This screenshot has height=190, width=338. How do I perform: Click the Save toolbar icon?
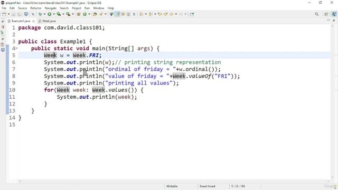[13, 14]
